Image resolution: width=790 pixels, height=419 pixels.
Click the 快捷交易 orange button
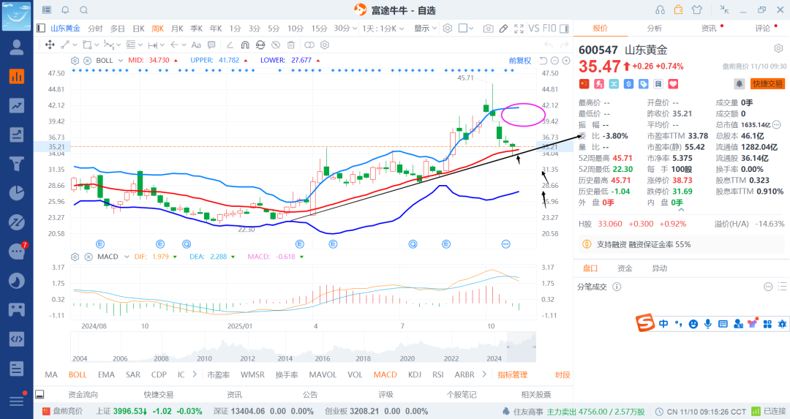pos(767,84)
